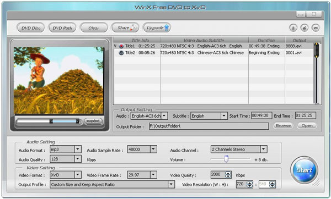Screen dimensions: 331x199
Task: Click the Duration column header
Action: [266, 40]
